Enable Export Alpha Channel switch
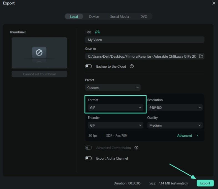Viewport: 218px width, 189px height. click(88, 158)
